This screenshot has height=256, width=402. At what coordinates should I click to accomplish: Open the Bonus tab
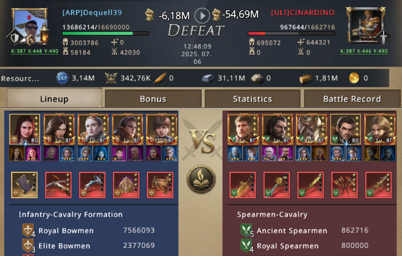pos(153,99)
